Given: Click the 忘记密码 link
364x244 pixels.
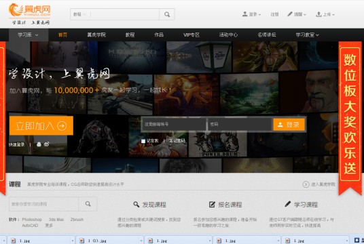Looking at the screenshot, I should click(x=177, y=141).
